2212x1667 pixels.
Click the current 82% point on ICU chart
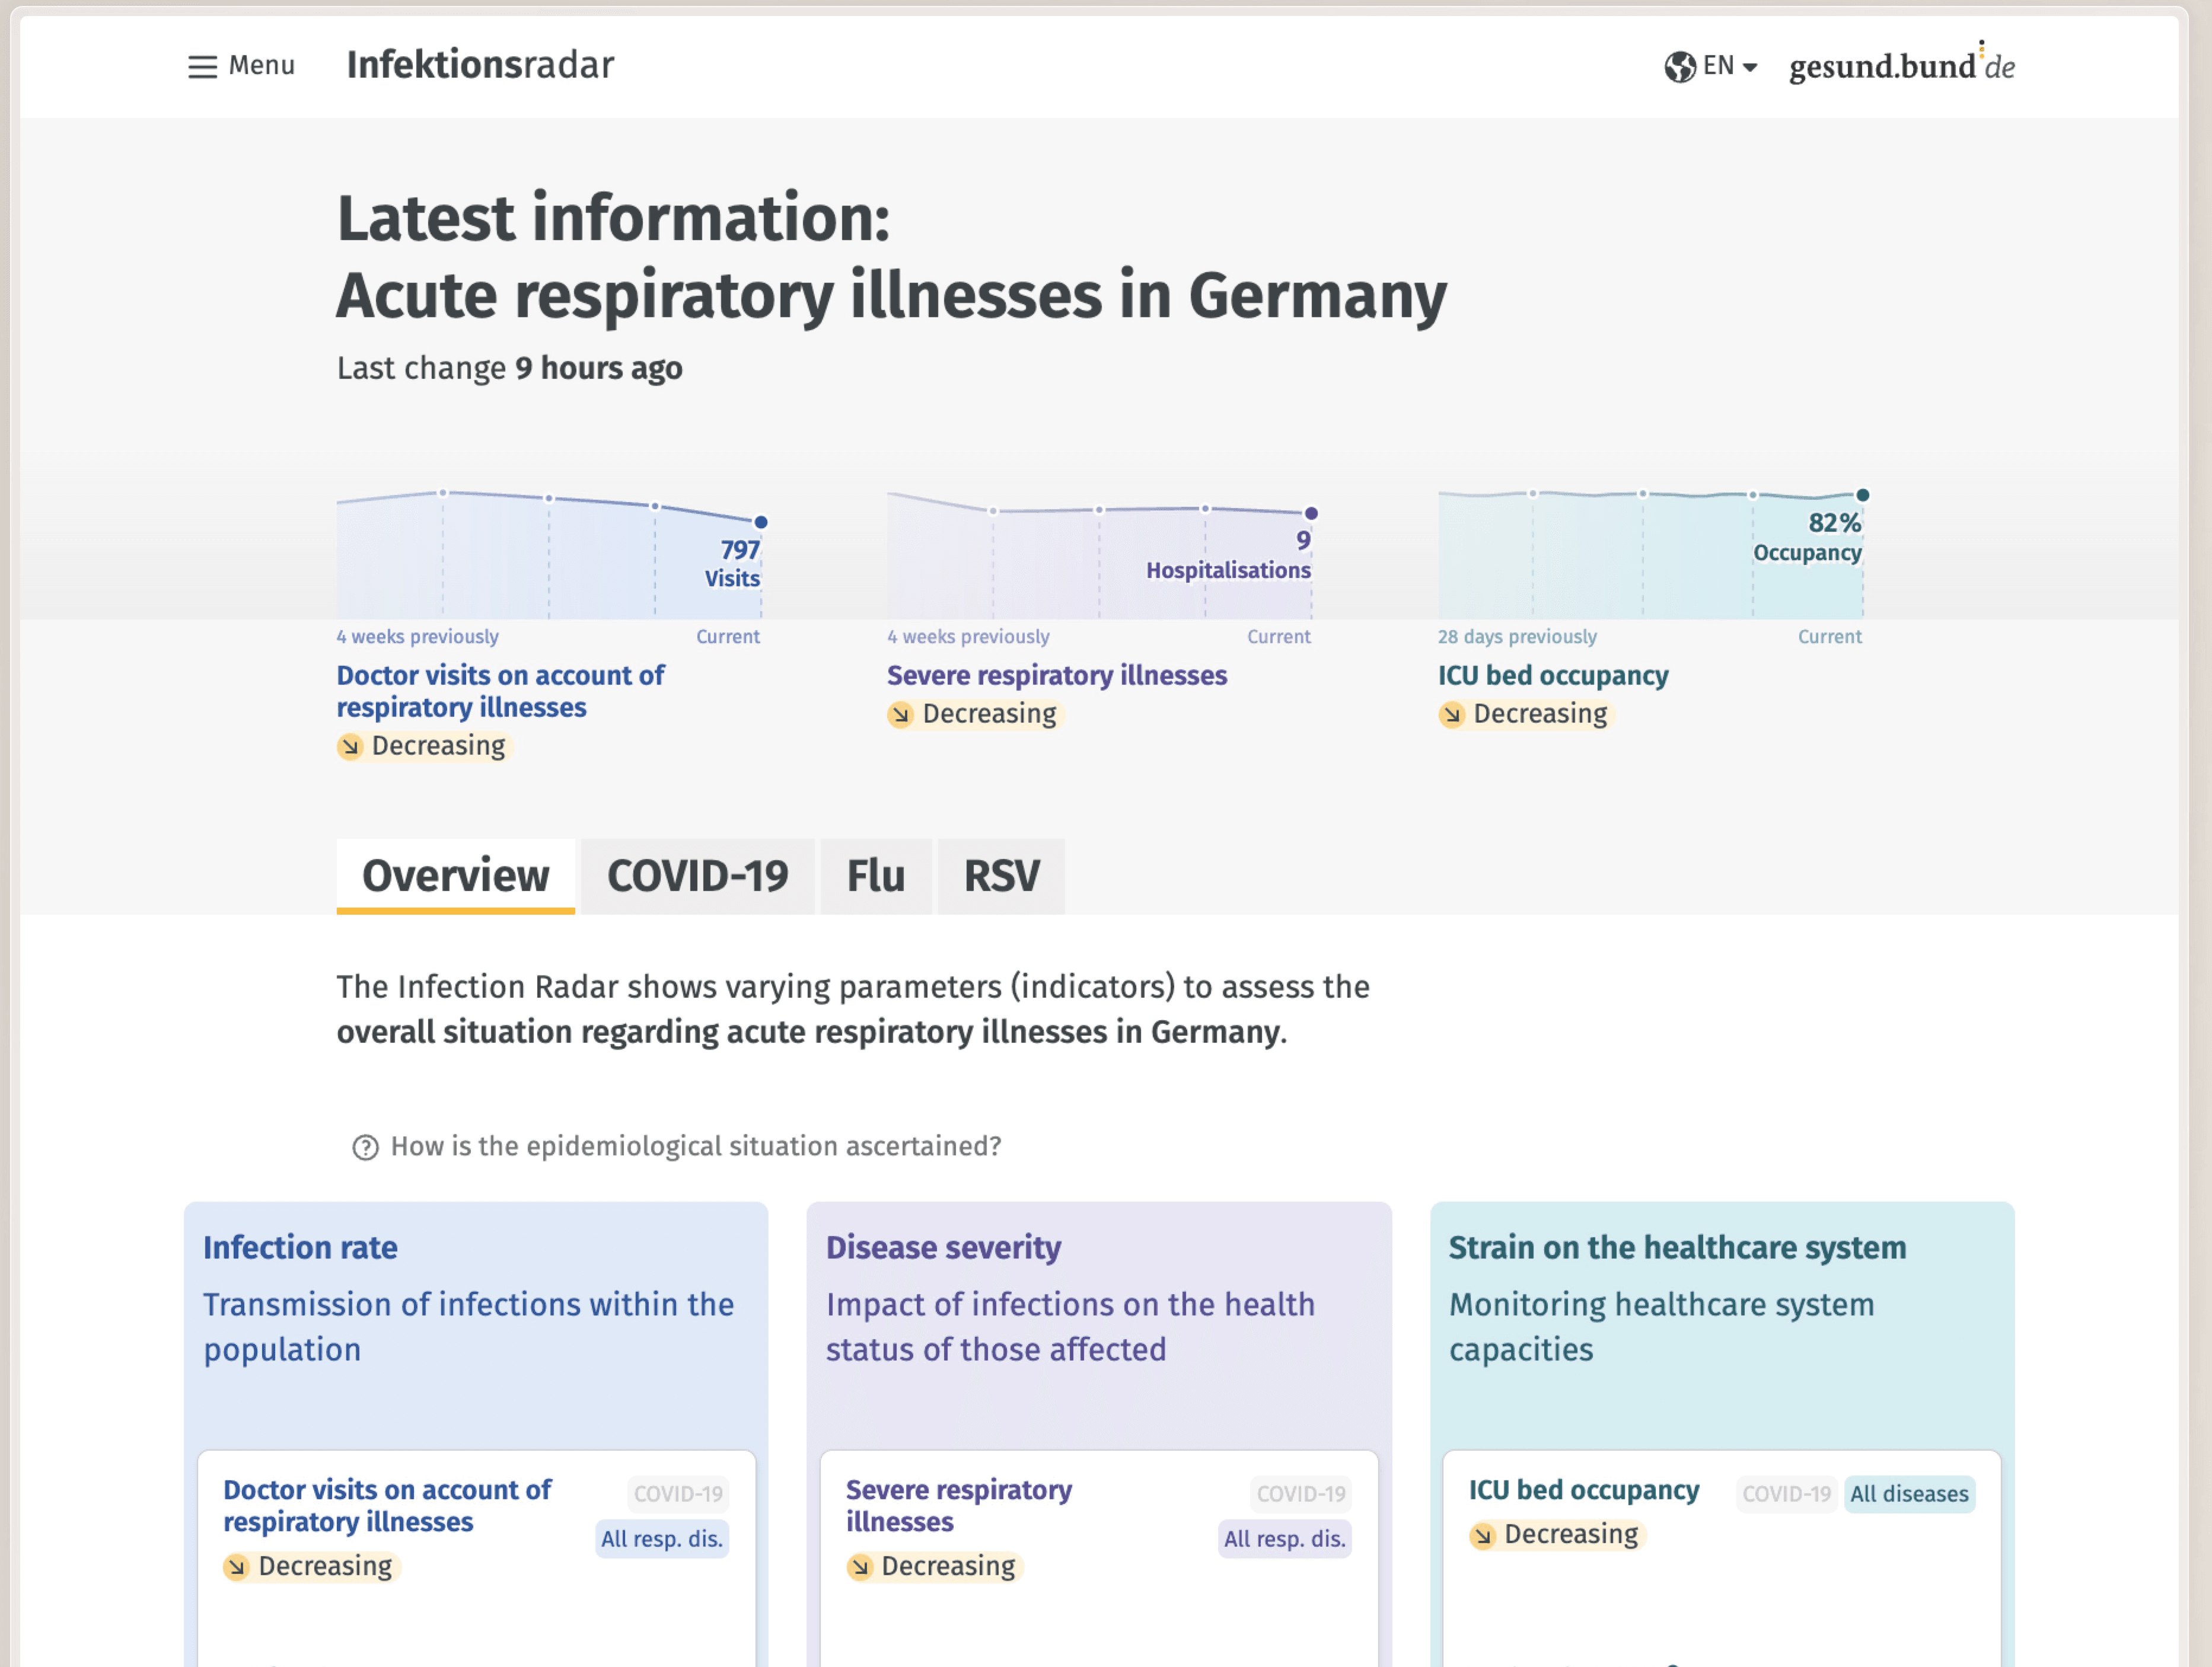pyautogui.click(x=1863, y=494)
